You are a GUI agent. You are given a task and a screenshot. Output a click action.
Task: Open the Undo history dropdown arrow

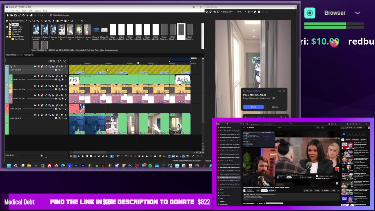point(42,15)
